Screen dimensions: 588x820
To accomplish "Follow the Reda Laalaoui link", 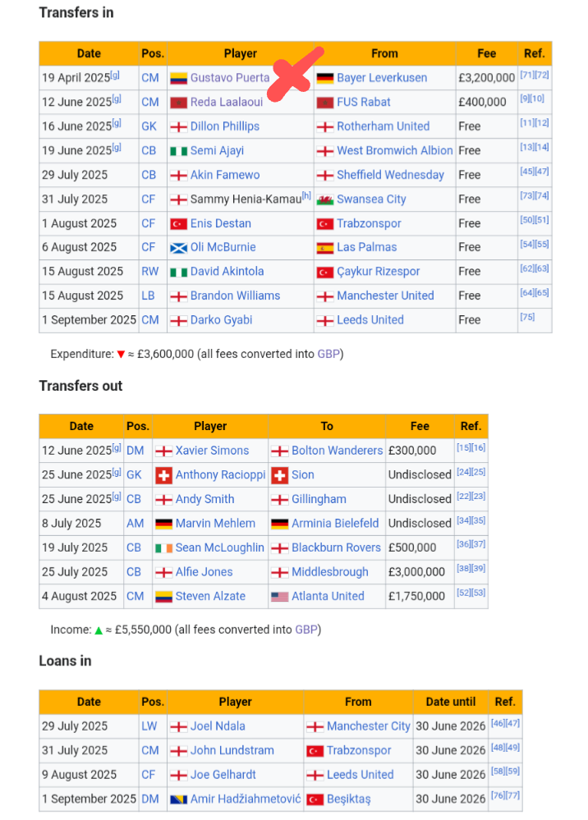I will [227, 102].
